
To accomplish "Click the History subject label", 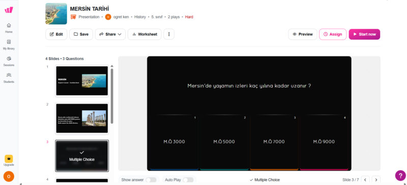I will click(140, 17).
